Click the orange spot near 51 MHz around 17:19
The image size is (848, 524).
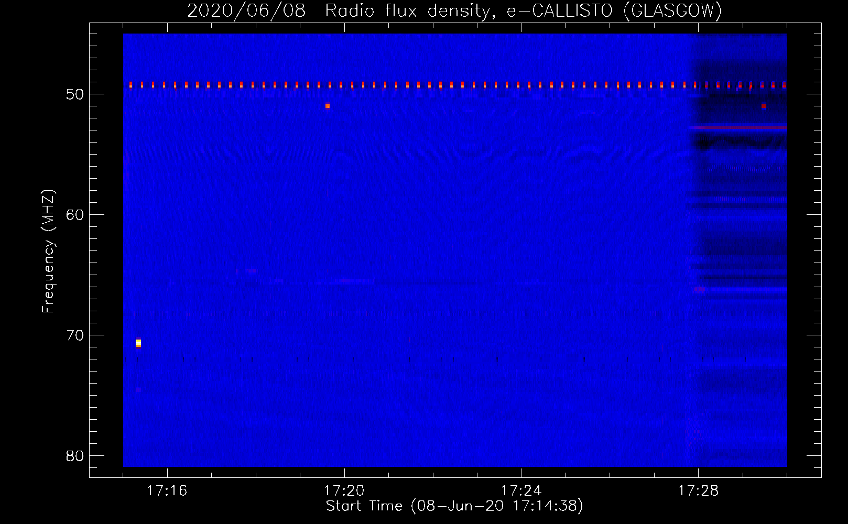click(x=328, y=106)
